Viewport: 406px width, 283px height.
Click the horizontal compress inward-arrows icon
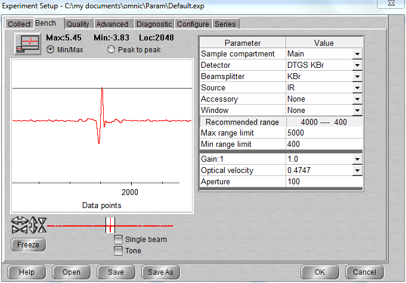[x=18, y=229]
